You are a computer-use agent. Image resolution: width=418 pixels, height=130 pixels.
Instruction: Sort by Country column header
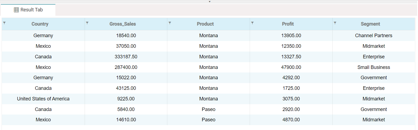[40, 24]
